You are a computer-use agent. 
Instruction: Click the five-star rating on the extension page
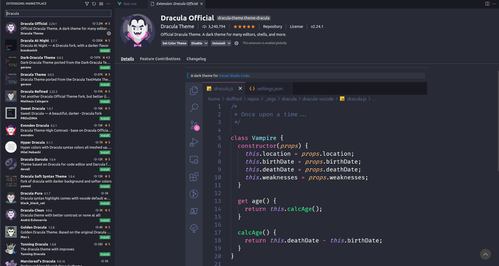tap(244, 27)
